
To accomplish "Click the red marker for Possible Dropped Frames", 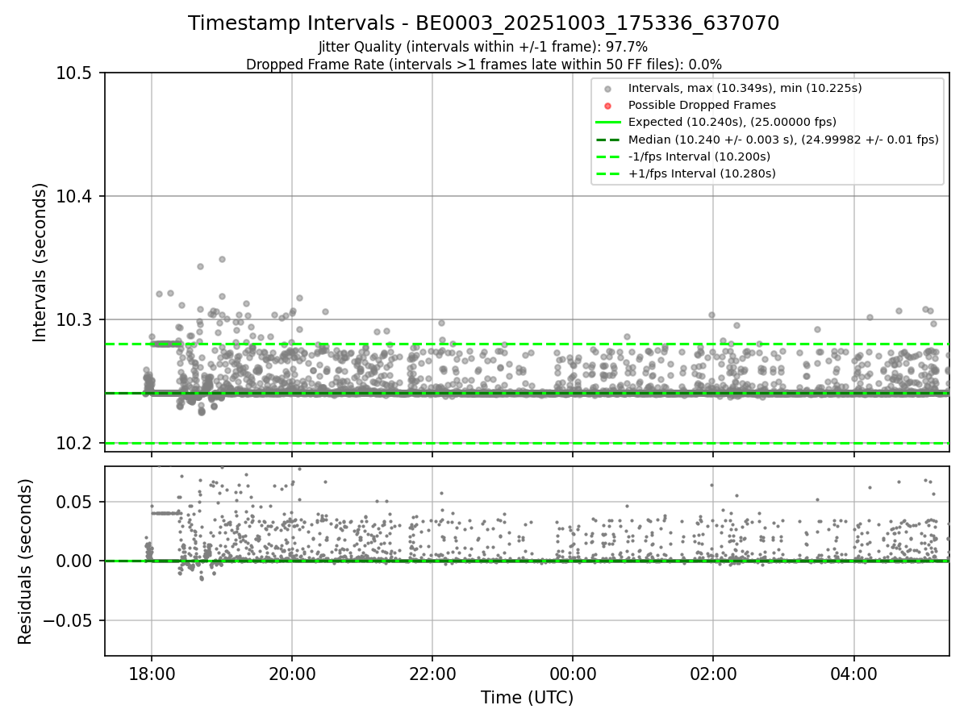I will click(608, 106).
